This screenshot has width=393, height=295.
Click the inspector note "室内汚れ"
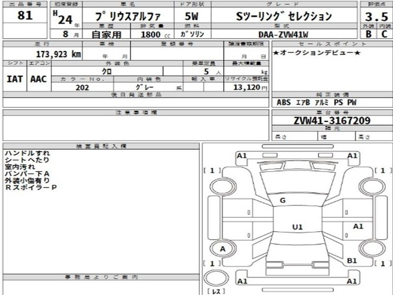[x=20, y=167]
